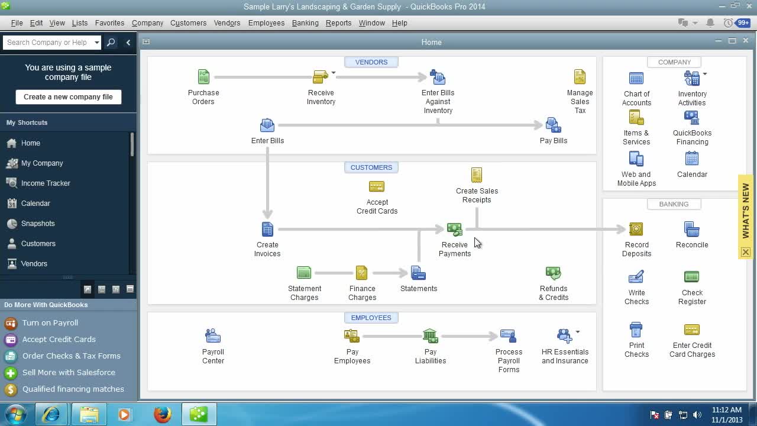Viewport: 757px width, 426px height.
Task: Click Inventory Activities icon
Action: [x=691, y=78]
